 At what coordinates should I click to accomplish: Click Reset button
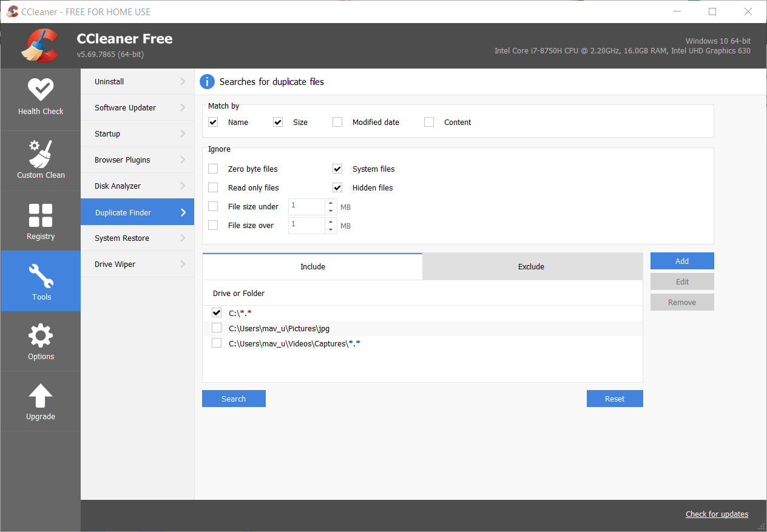615,399
